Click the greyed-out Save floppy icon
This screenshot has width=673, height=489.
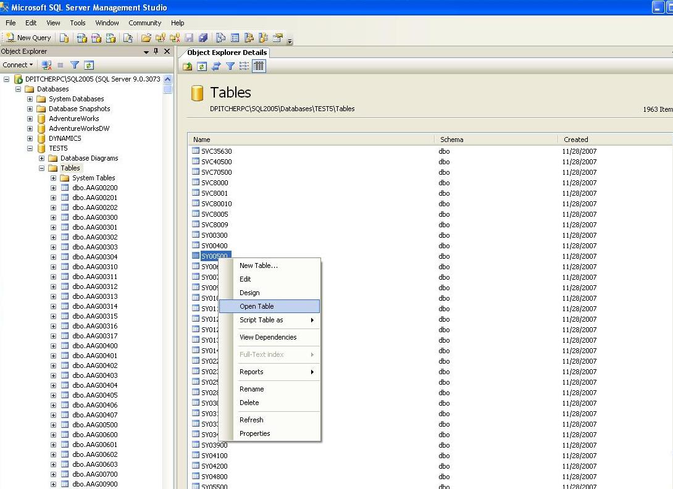189,38
